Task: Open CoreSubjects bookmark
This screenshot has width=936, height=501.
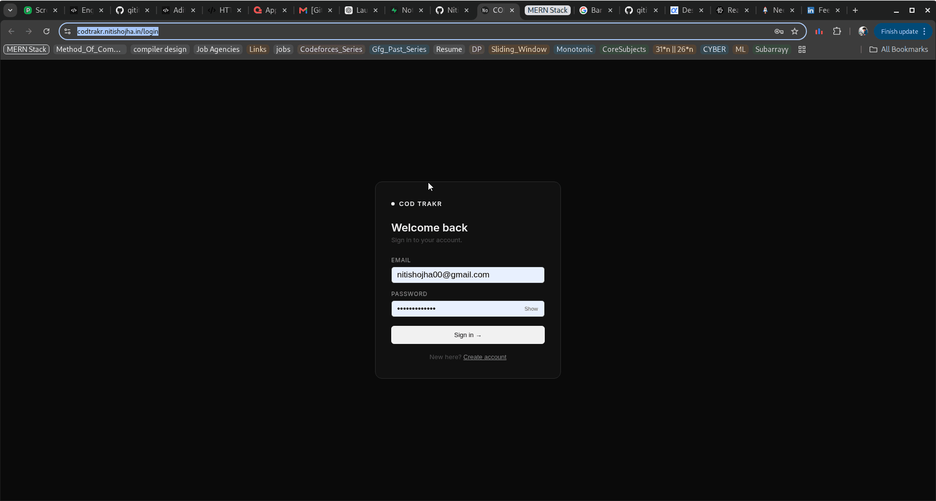Action: pyautogui.click(x=624, y=49)
